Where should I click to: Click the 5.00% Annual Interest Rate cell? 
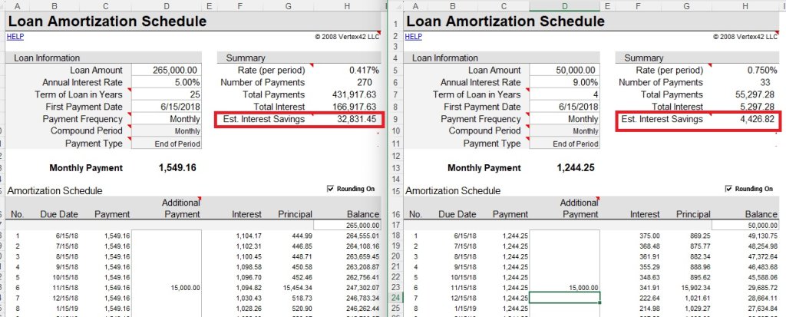click(x=167, y=82)
